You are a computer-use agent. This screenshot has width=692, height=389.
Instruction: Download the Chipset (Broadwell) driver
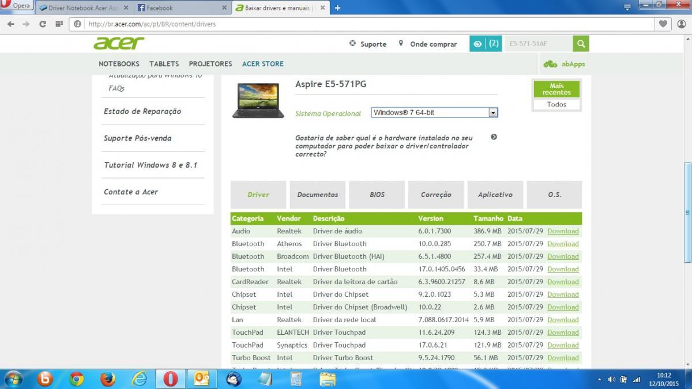(563, 307)
